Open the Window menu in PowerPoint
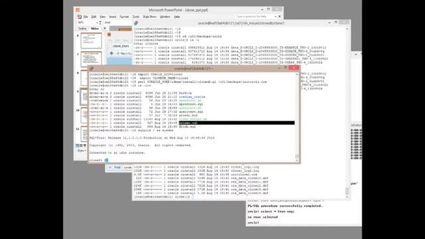 [165, 17]
